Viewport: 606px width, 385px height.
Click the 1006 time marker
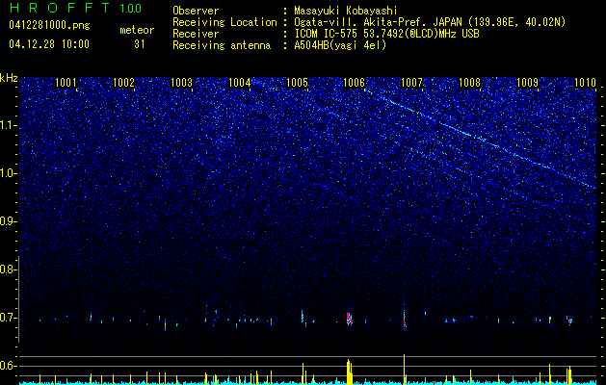(x=354, y=83)
